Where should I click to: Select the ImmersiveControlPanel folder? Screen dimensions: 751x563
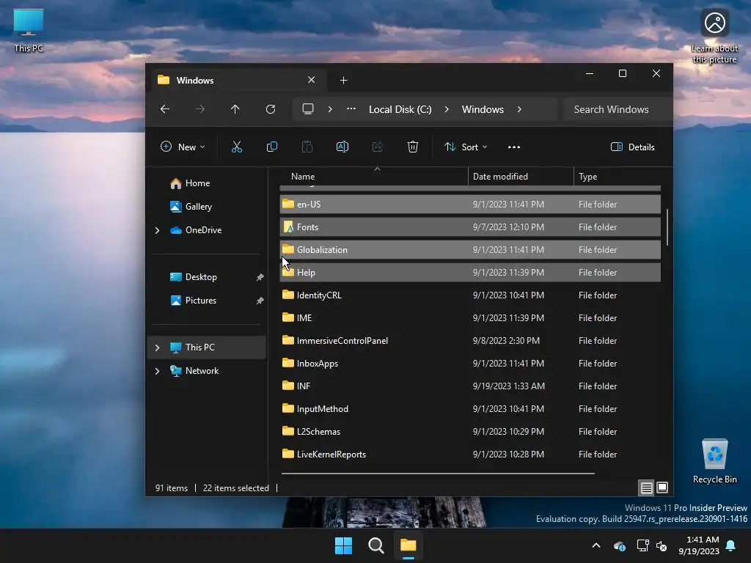470,341
